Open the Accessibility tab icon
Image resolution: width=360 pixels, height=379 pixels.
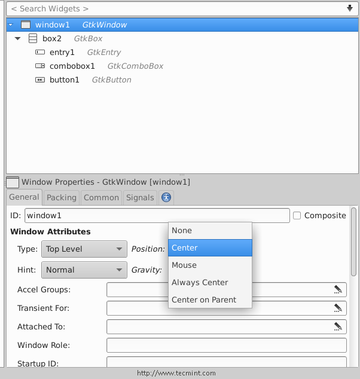(166, 197)
